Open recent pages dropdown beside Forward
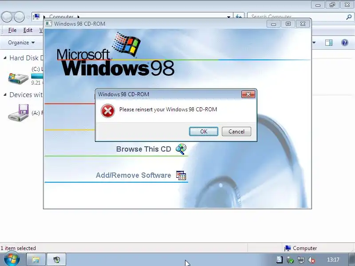Image resolution: width=355 pixels, height=266 pixels. [28, 17]
